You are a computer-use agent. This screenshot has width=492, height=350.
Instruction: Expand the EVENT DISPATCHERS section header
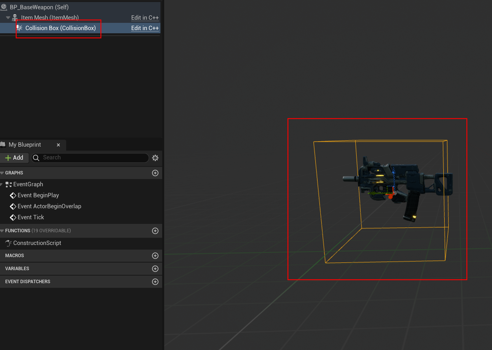pos(81,282)
